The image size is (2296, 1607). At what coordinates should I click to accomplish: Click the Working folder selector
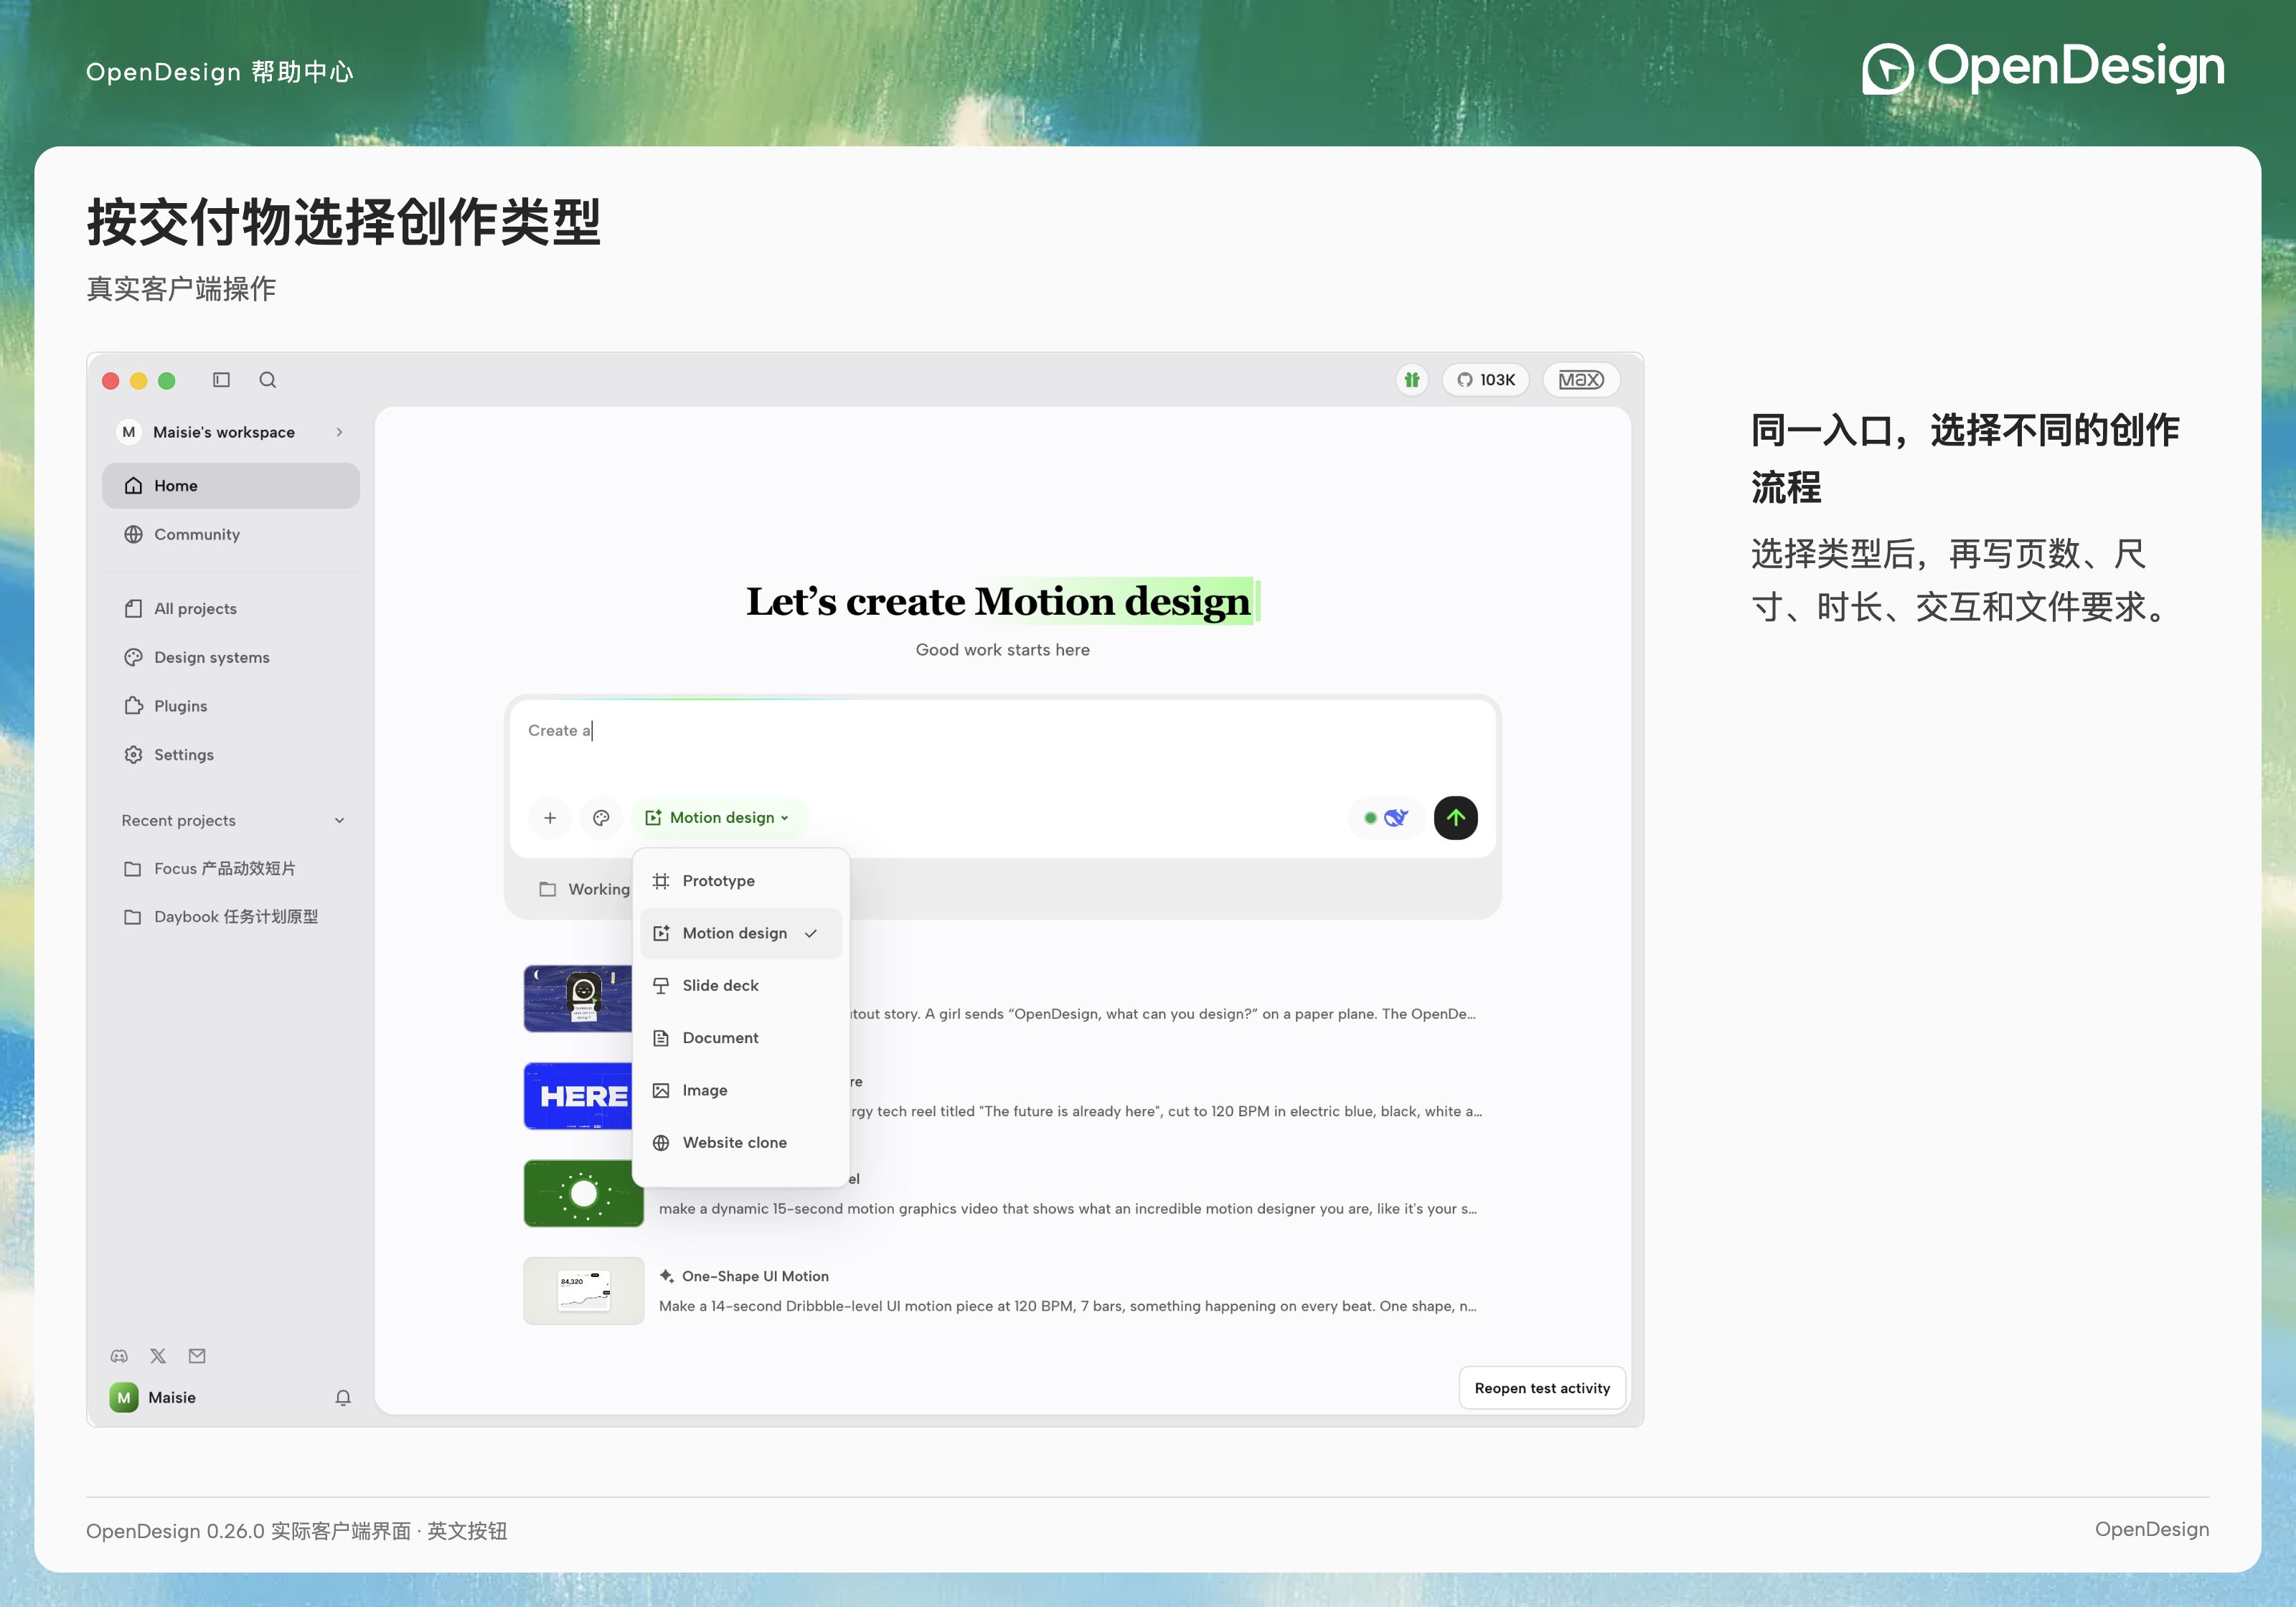tap(584, 889)
